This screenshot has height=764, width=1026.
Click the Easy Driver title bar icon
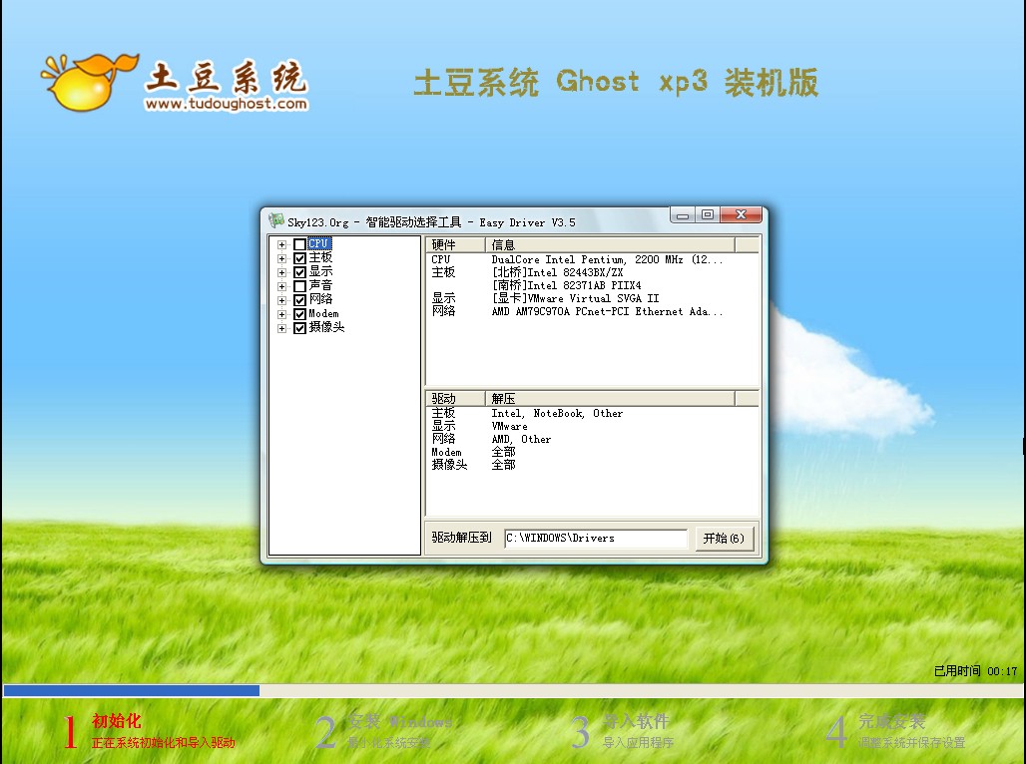coord(276,220)
